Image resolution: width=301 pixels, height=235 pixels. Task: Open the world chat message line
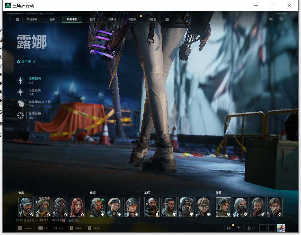[x=48, y=220]
